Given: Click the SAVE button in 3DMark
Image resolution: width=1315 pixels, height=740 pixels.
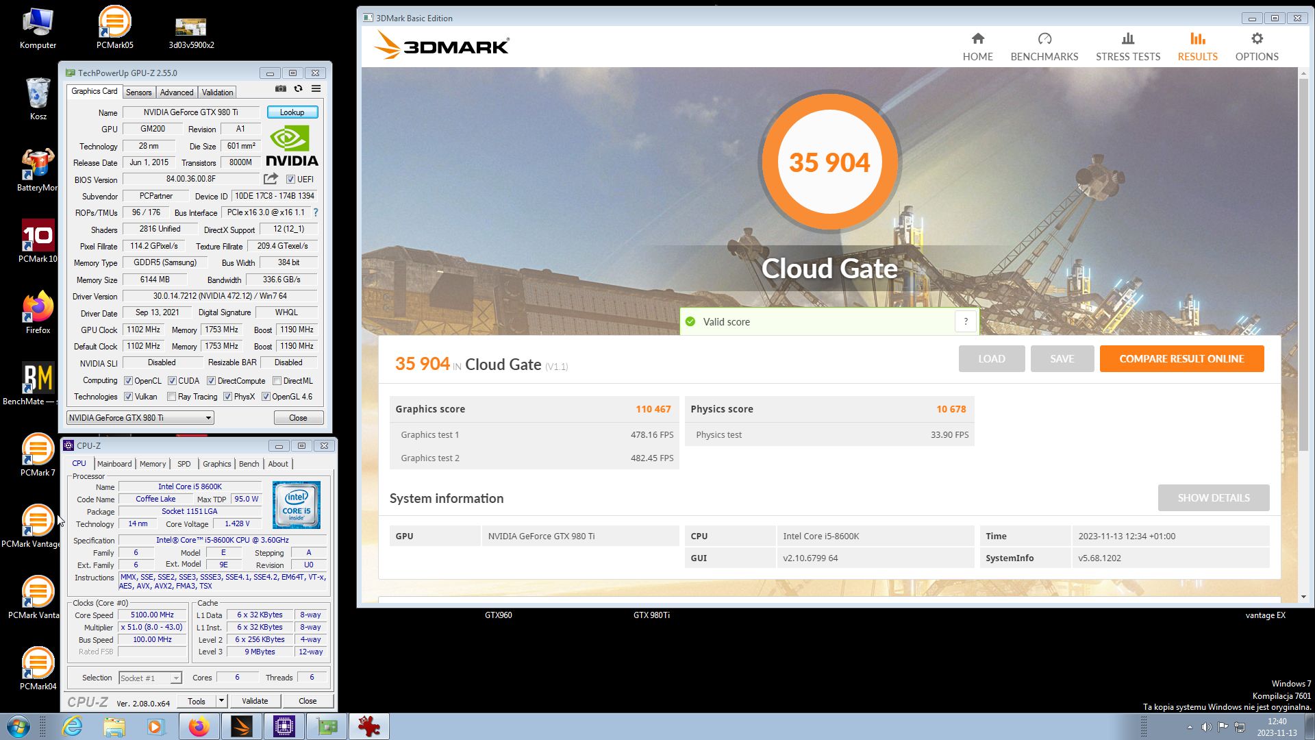Looking at the screenshot, I should (1062, 359).
